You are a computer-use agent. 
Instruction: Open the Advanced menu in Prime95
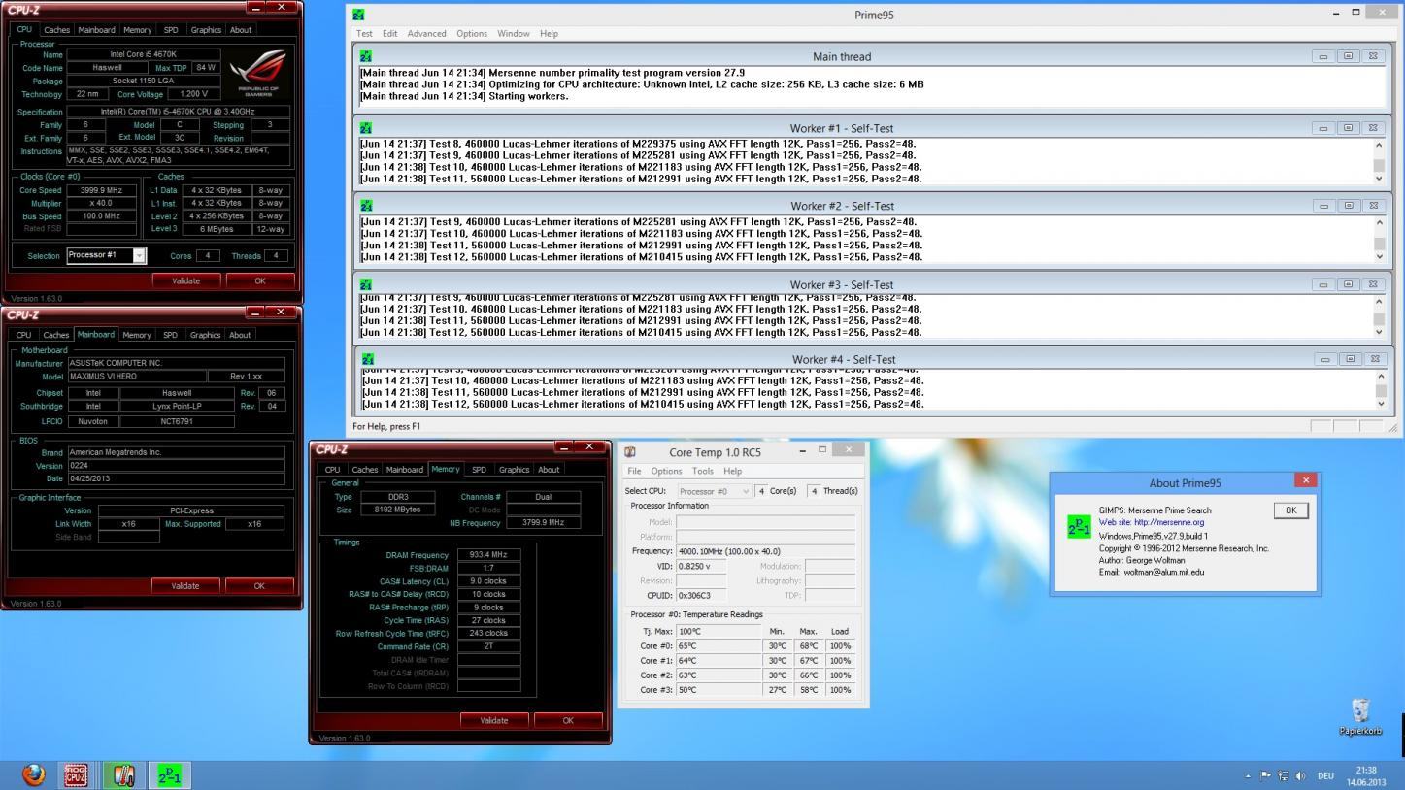pos(426,33)
